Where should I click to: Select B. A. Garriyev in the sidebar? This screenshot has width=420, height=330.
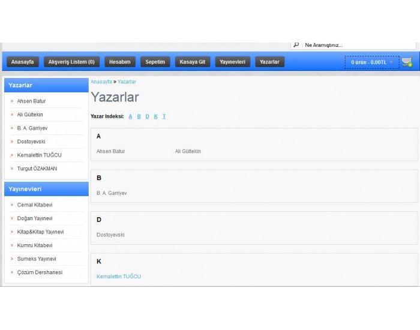pyautogui.click(x=32, y=128)
